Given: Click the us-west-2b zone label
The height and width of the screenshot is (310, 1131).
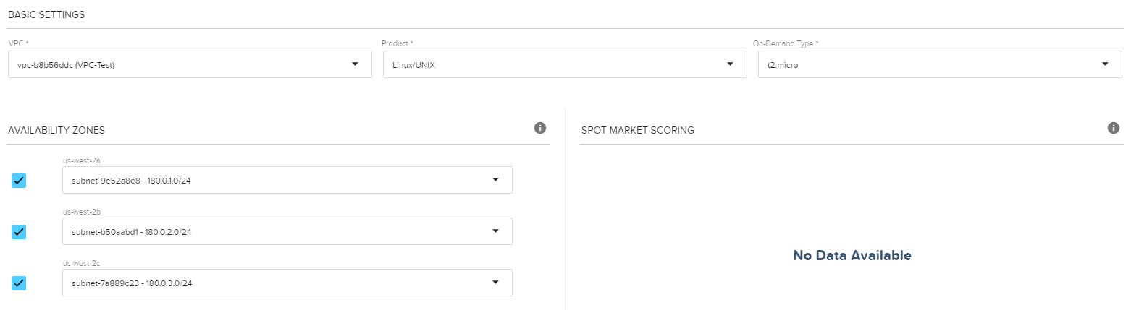Looking at the screenshot, I should (x=77, y=212).
